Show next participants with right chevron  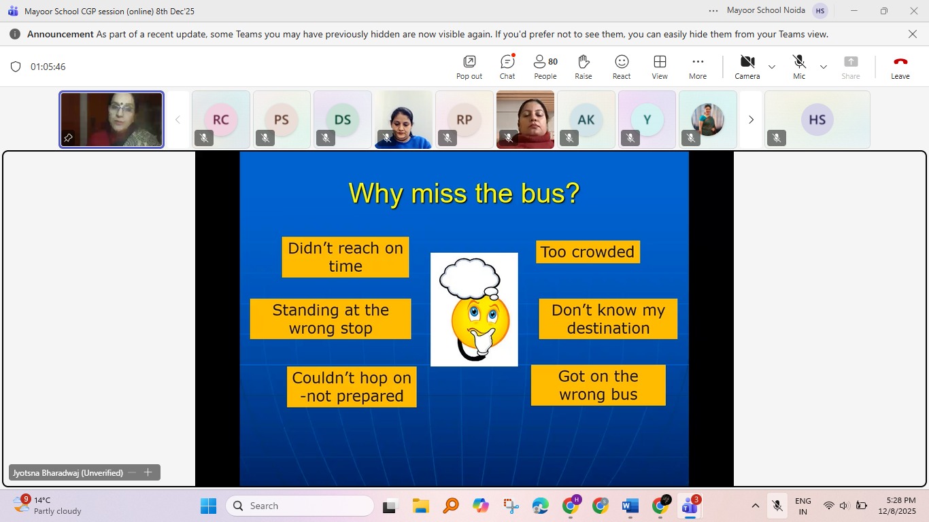[751, 120]
